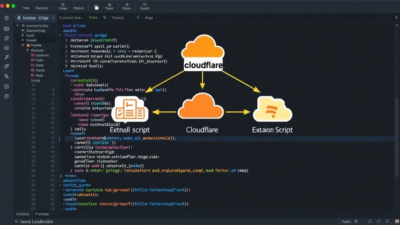Click the editor's vertical scrollbar thumb
This screenshot has width=400, height=225.
[397, 137]
